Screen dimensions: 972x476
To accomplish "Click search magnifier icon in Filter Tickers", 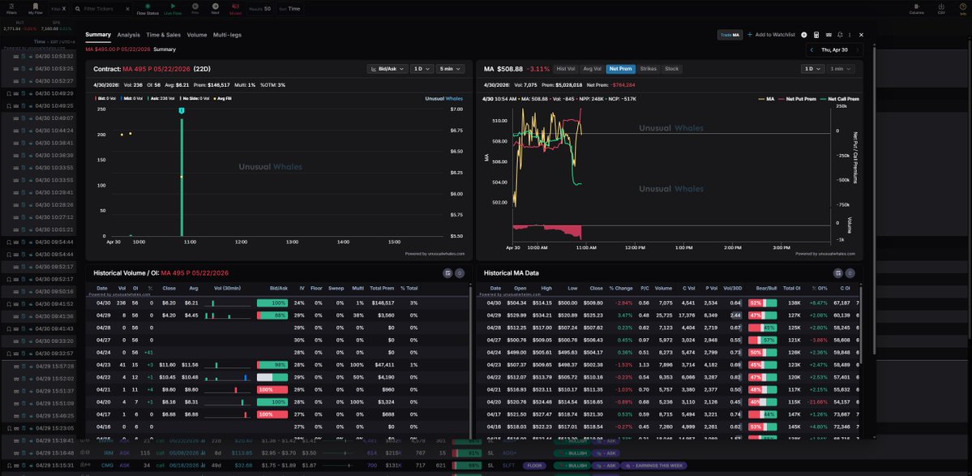I will coord(78,9).
